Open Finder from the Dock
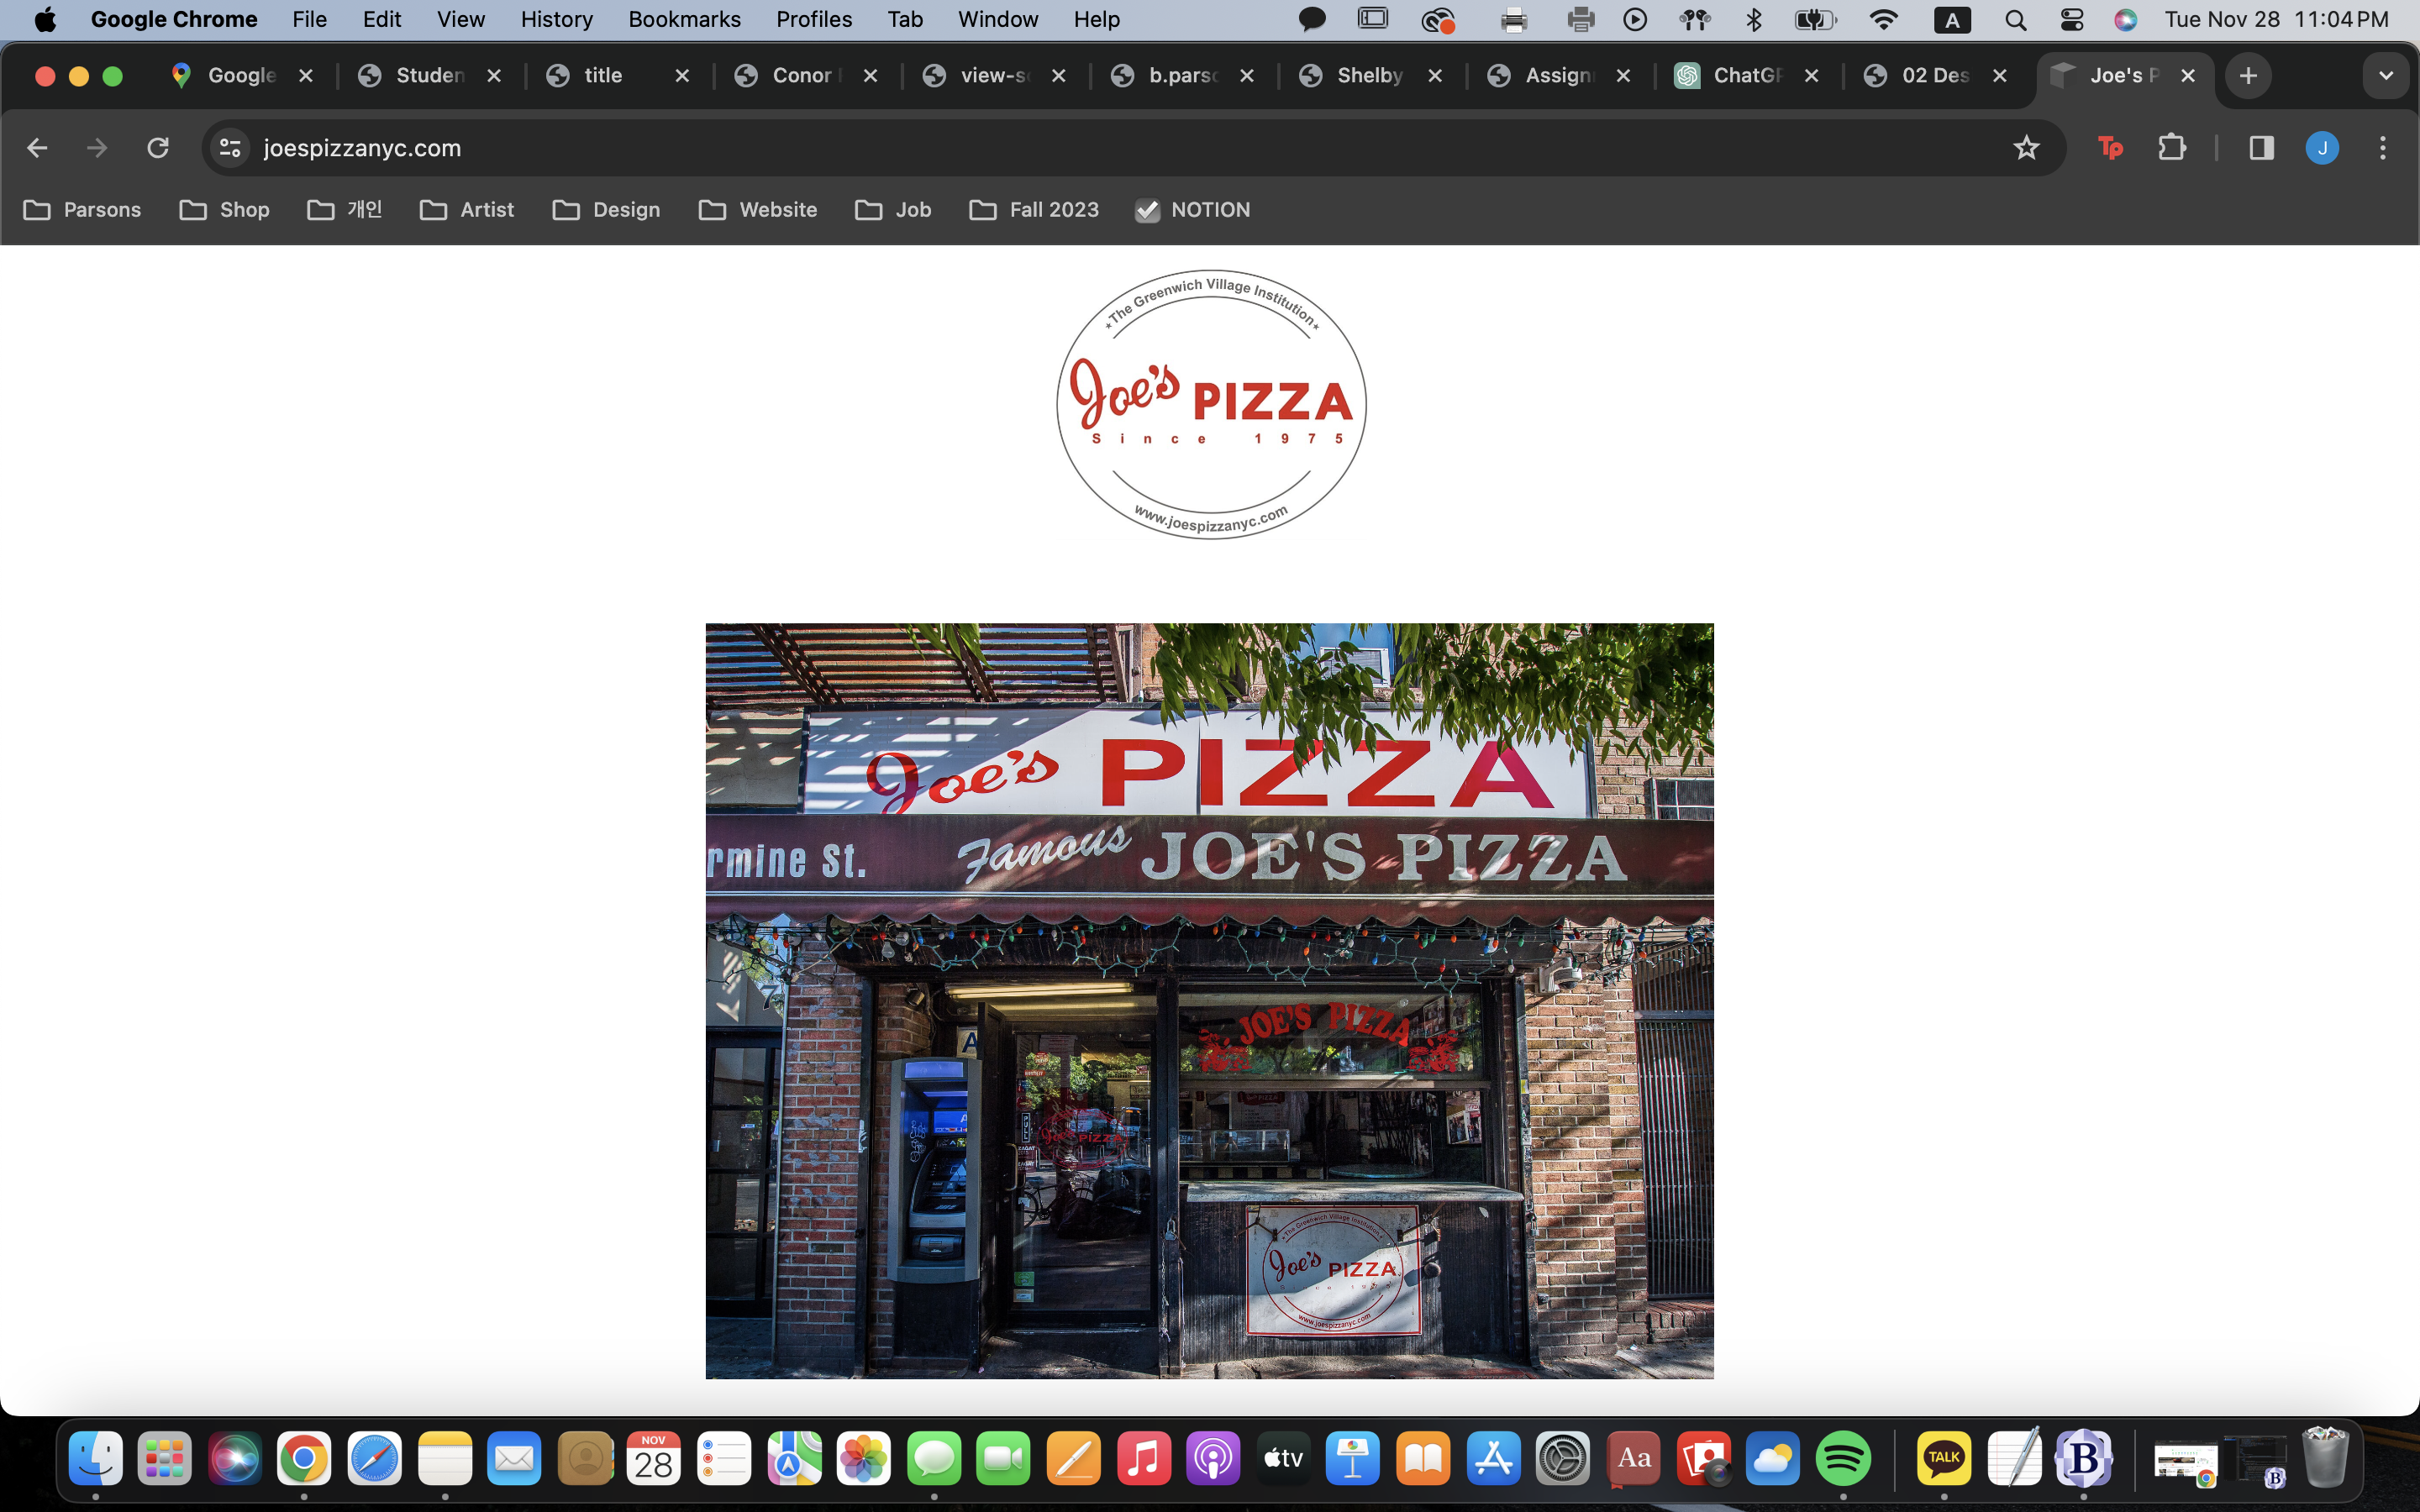The height and width of the screenshot is (1512, 2420). [x=96, y=1459]
